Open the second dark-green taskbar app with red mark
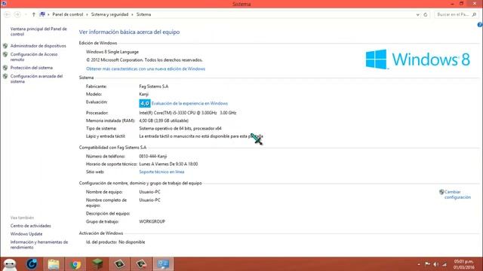483x271 pixels. [141, 264]
